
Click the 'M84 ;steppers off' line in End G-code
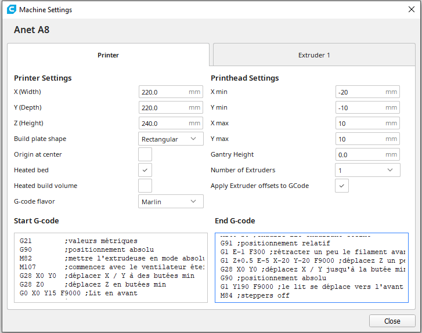point(255,295)
